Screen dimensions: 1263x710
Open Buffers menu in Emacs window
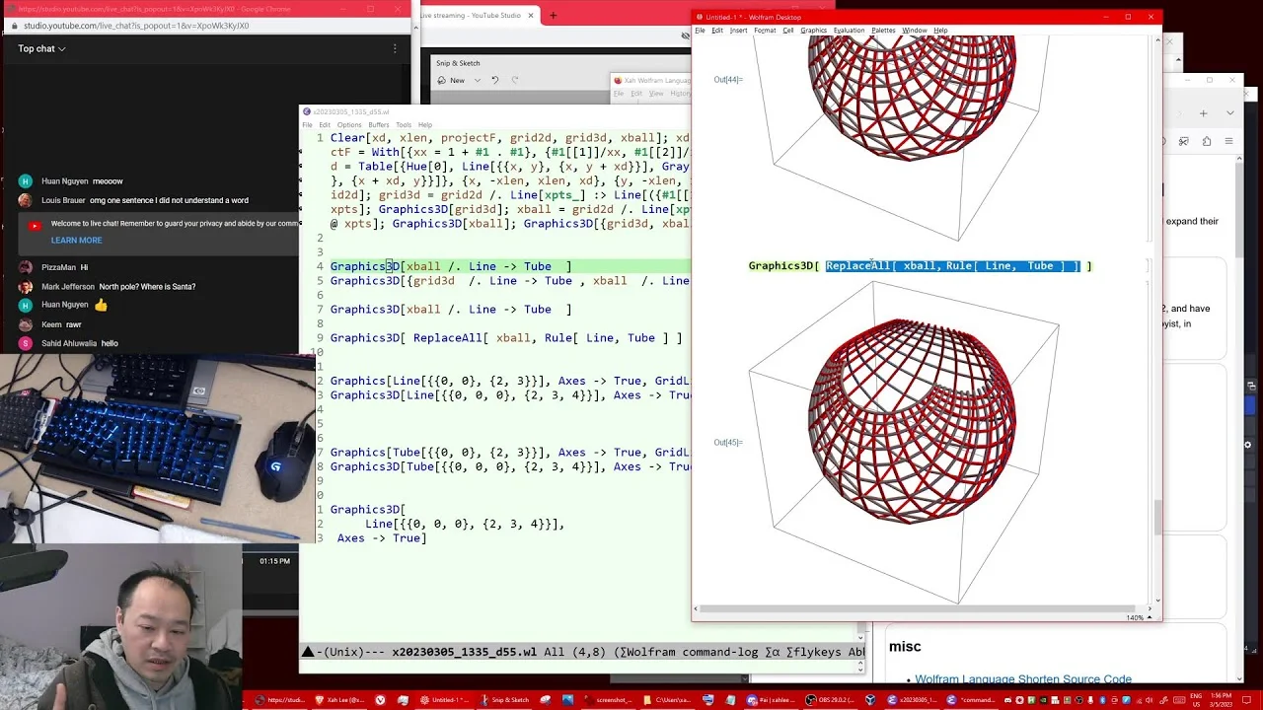(379, 125)
